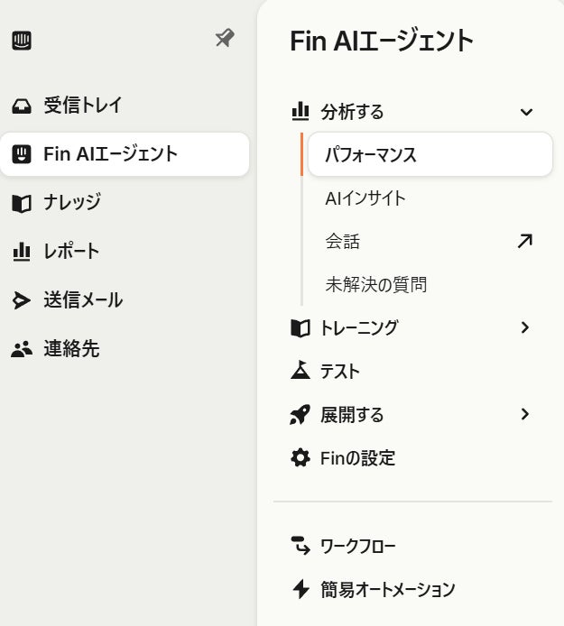Go to 未解決の質問
The image size is (564, 626).
pos(375,285)
